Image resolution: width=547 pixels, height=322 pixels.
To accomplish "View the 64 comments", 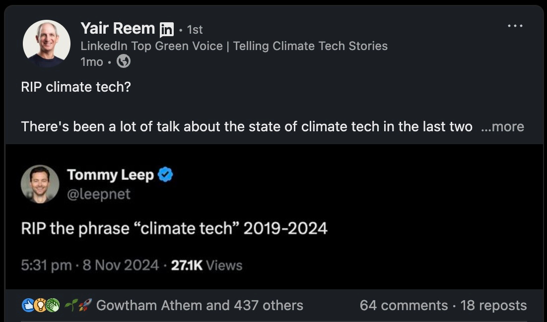I will 404,305.
